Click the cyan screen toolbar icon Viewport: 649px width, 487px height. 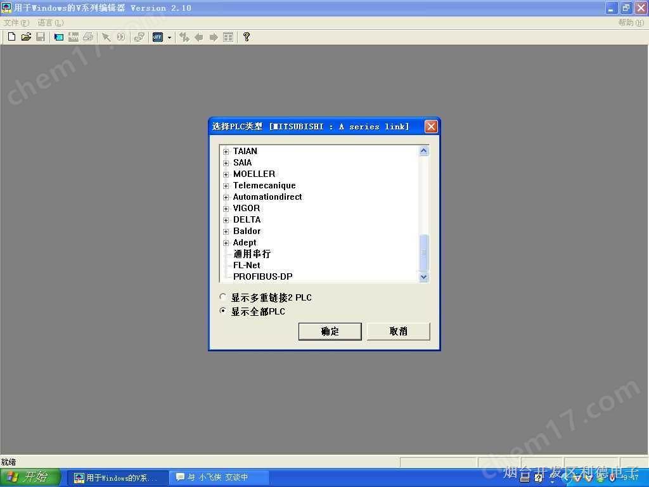[59, 37]
